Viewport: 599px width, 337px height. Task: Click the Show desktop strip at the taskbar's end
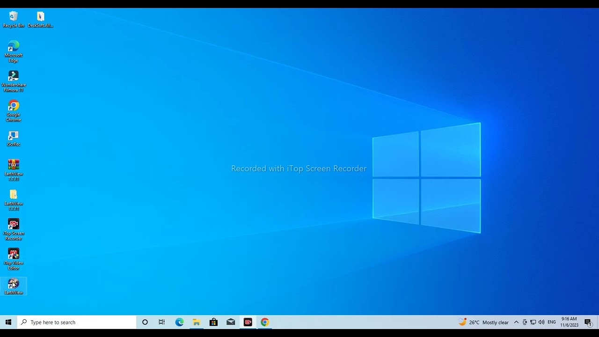pos(598,322)
